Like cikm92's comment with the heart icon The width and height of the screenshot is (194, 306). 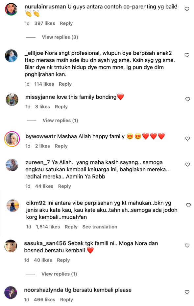tap(188, 205)
